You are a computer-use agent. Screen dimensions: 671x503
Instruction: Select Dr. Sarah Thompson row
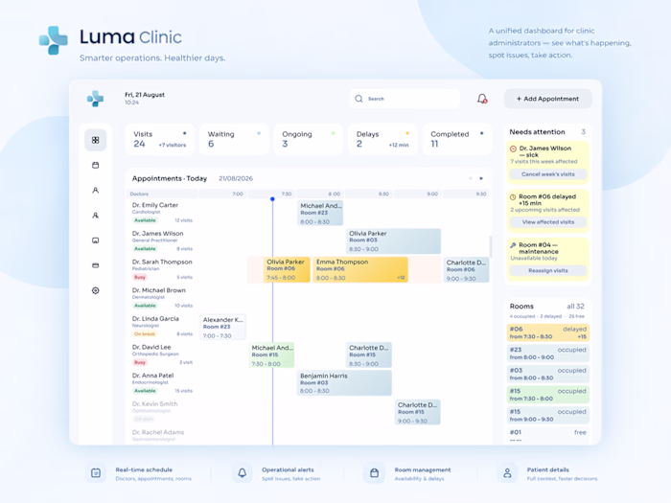pos(162,269)
